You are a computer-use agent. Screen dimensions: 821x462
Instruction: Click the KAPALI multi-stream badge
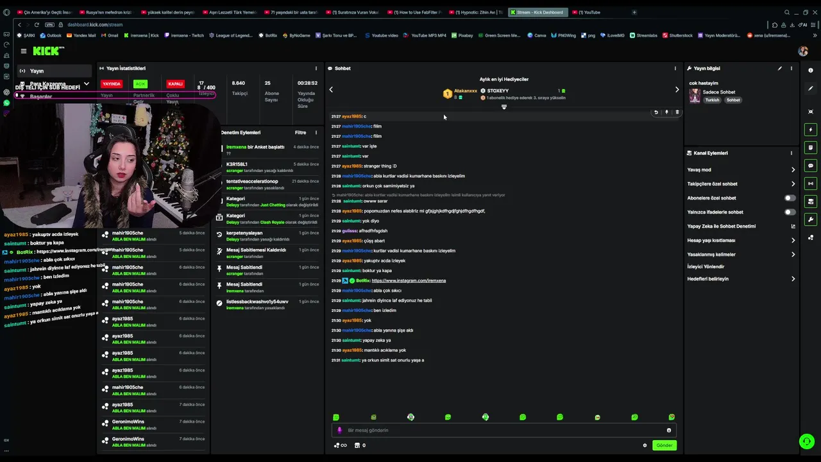pyautogui.click(x=175, y=84)
